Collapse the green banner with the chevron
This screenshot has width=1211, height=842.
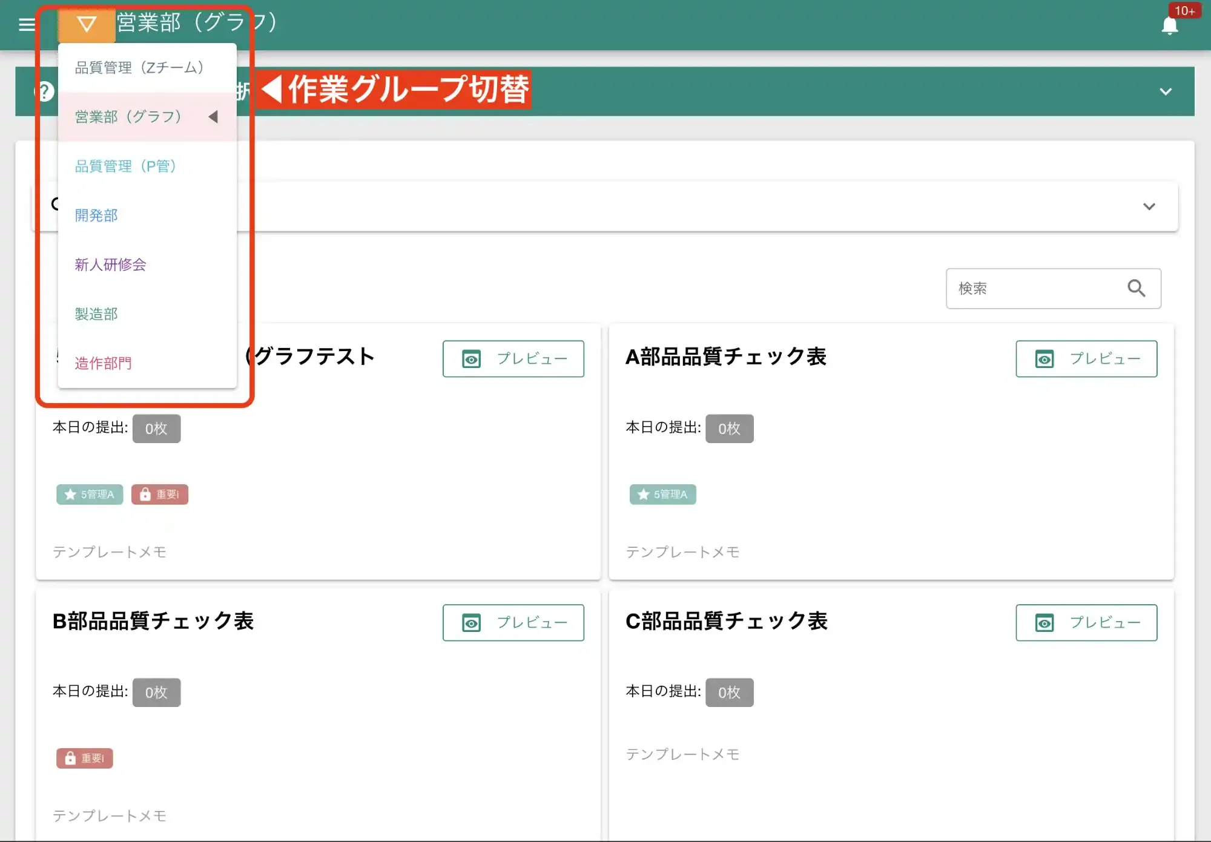coord(1164,91)
